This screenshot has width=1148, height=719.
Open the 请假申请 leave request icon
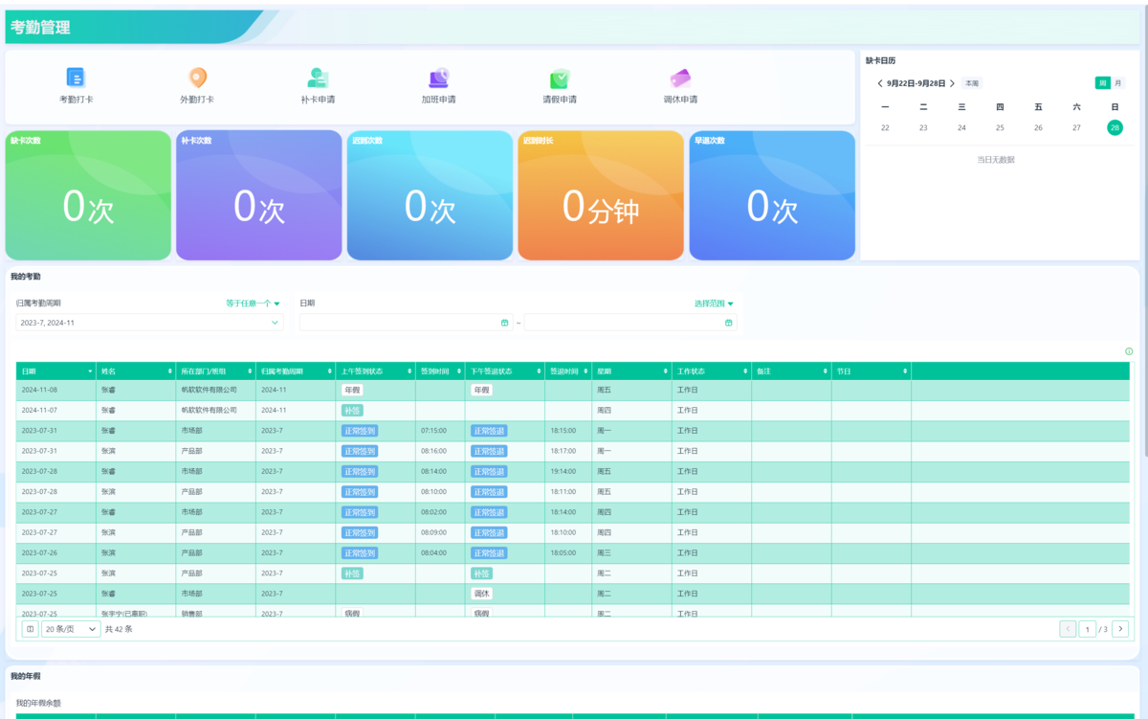point(560,79)
